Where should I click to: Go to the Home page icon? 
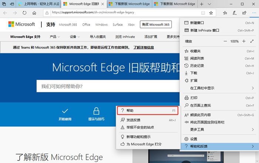pyautogui.click(x=34, y=13)
